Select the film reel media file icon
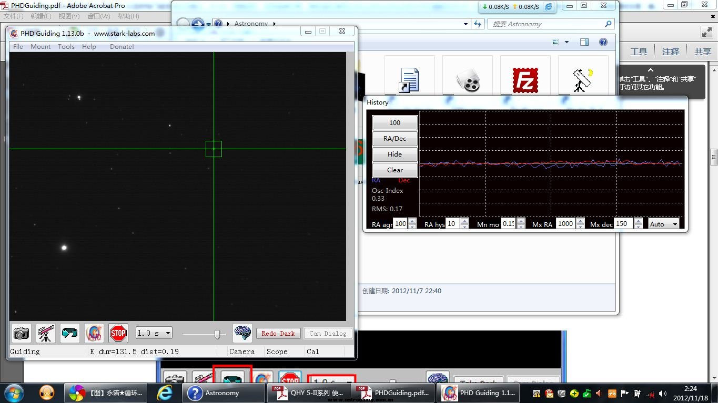Viewport: 718px width, 403px height. (467, 80)
